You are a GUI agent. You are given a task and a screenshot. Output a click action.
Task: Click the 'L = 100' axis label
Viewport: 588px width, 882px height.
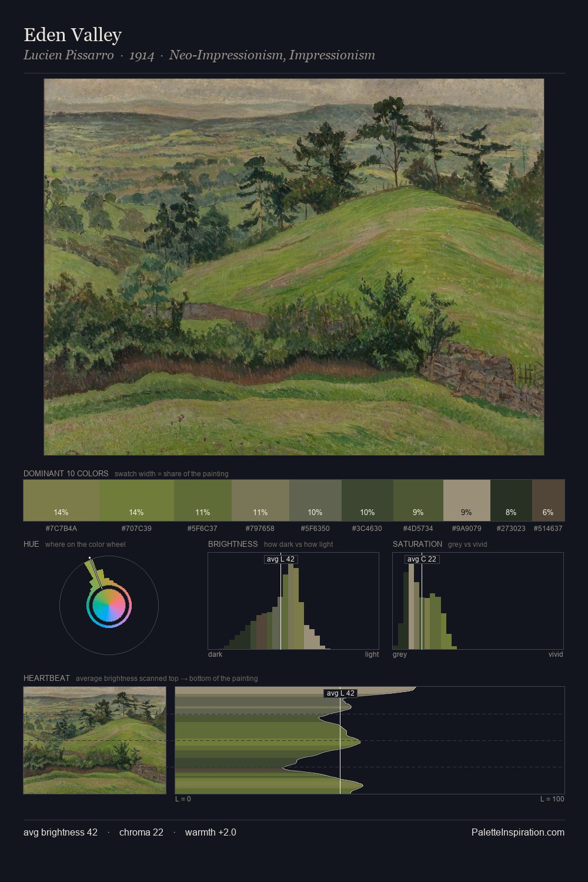click(x=552, y=799)
